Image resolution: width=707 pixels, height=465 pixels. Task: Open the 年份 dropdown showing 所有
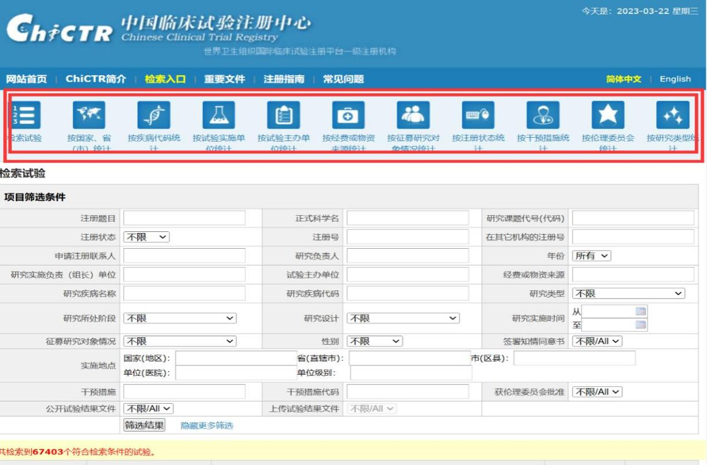[591, 256]
